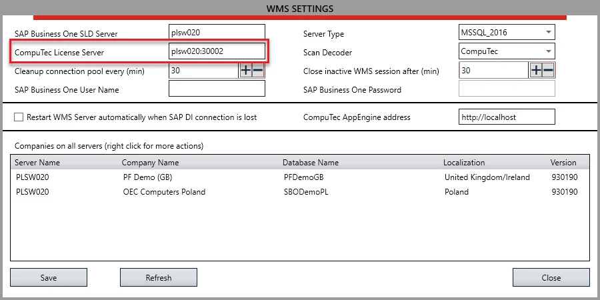Edit the SAP Business One SLD Server field
This screenshot has width=600, height=300.
(217, 33)
